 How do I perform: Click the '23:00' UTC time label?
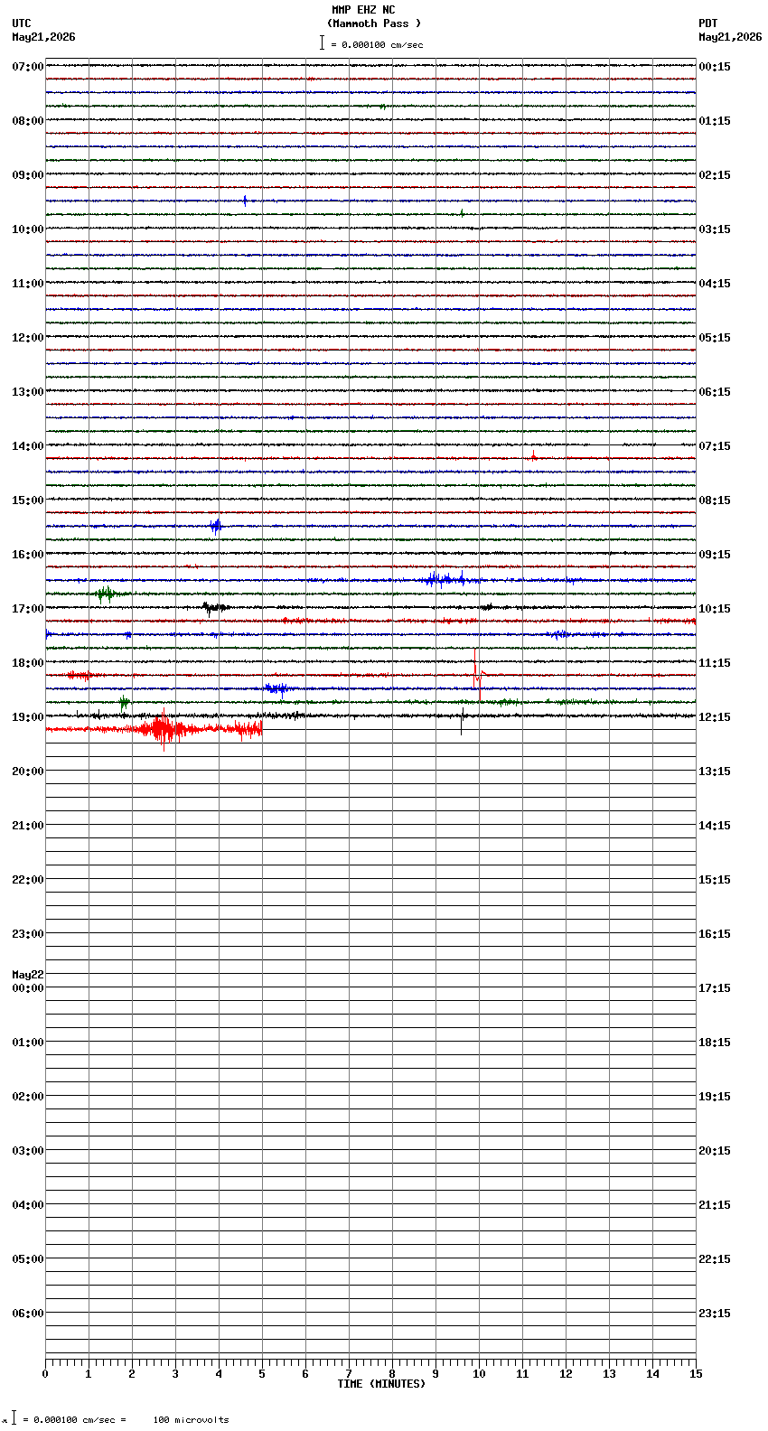coord(28,934)
